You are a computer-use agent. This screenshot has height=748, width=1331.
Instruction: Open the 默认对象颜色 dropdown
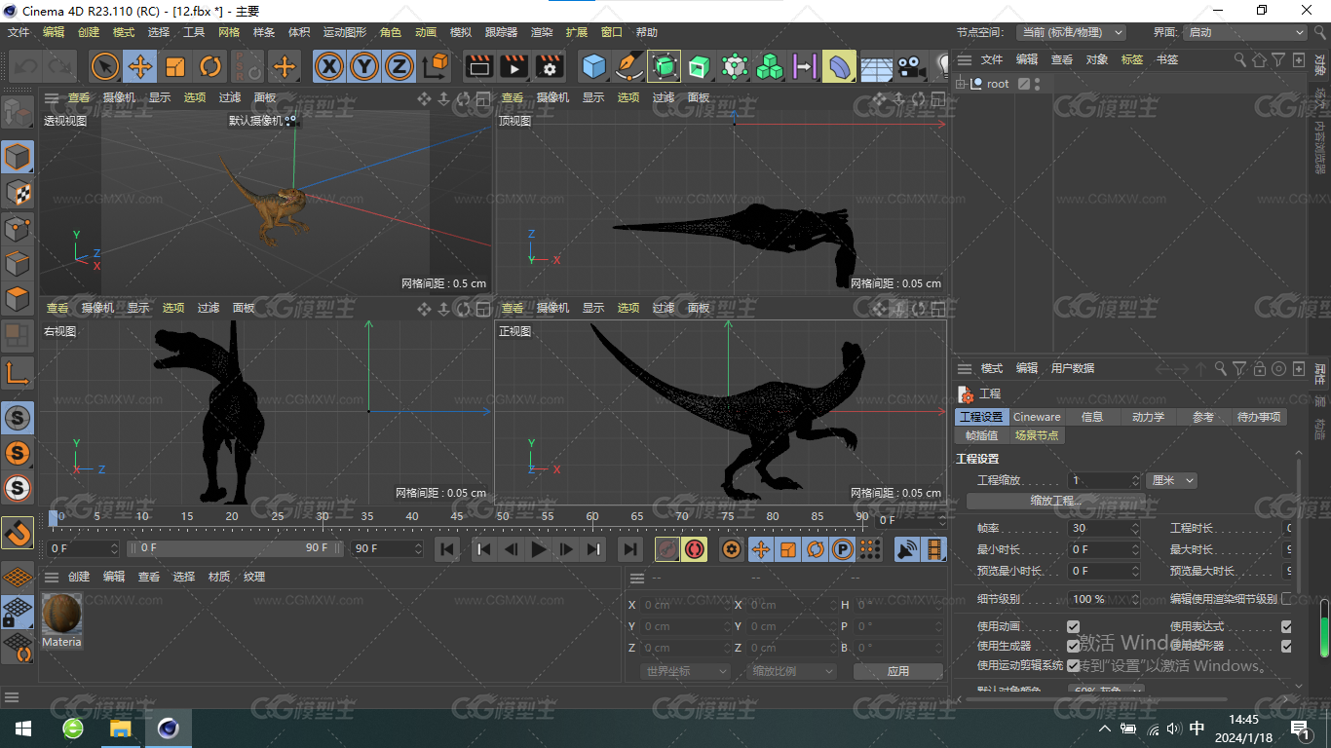point(1105,690)
